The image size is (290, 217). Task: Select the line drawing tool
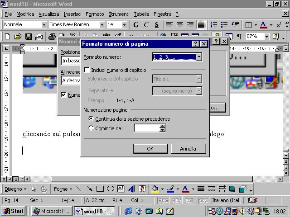(x=79, y=189)
